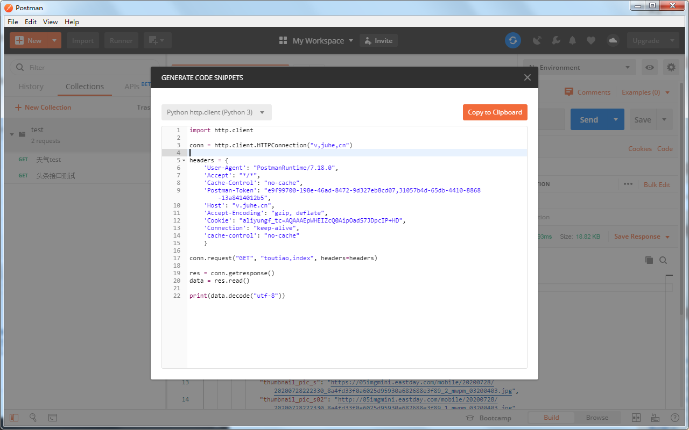
Task: Expand the Send button dropdown arrow
Action: click(616, 120)
